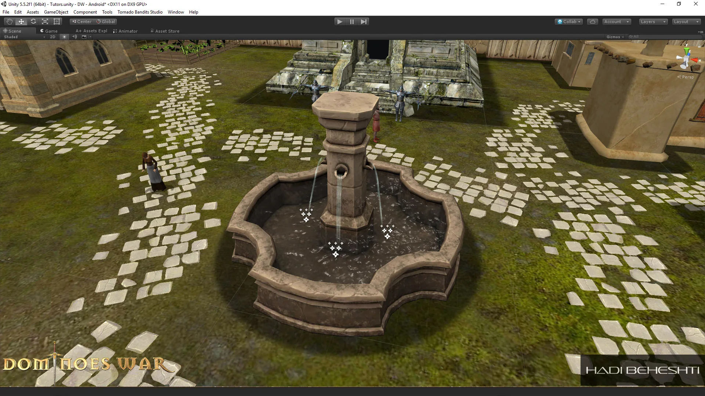The image size is (705, 396).
Task: Toggle 2D view mode
Action: 53,37
